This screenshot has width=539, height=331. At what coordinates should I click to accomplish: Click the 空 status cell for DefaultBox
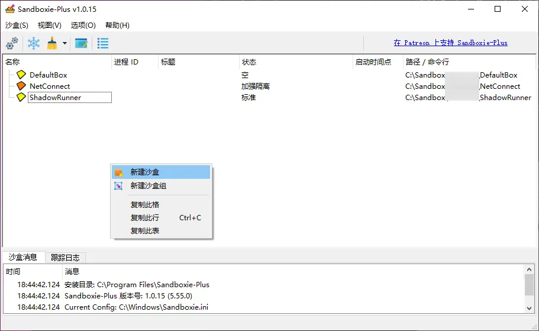click(x=245, y=75)
